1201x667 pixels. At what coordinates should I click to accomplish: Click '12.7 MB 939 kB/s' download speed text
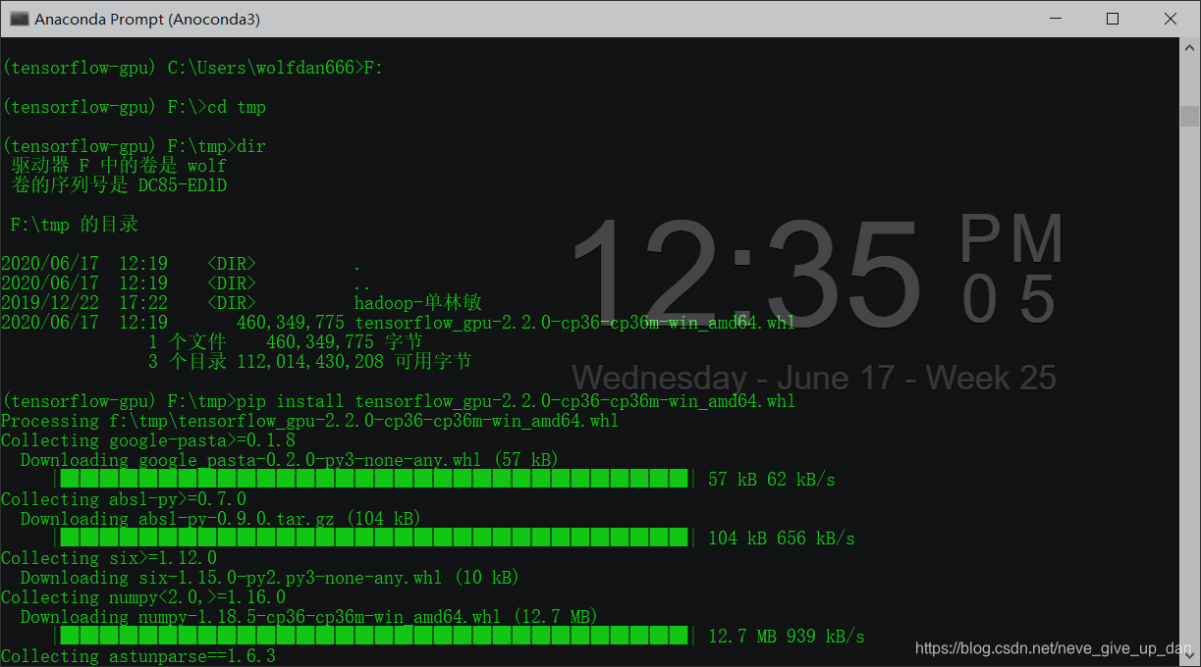tap(786, 637)
